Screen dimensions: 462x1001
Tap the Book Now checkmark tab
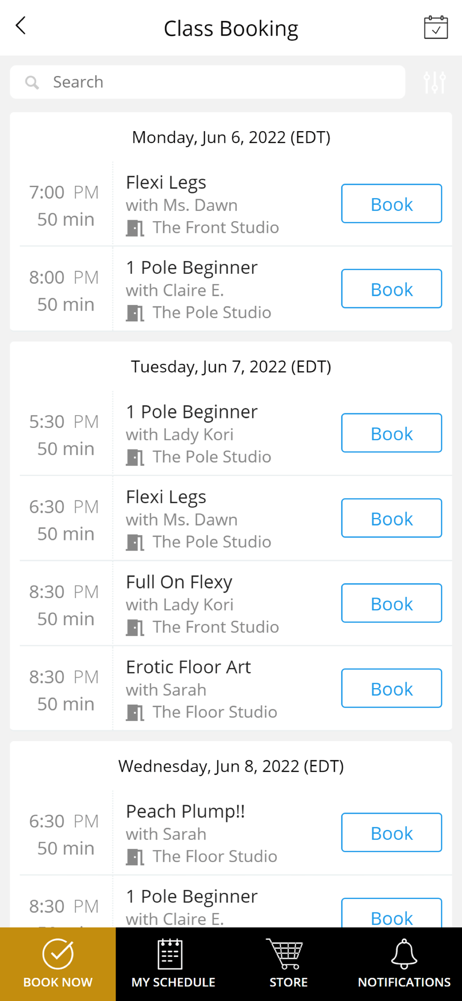58,964
